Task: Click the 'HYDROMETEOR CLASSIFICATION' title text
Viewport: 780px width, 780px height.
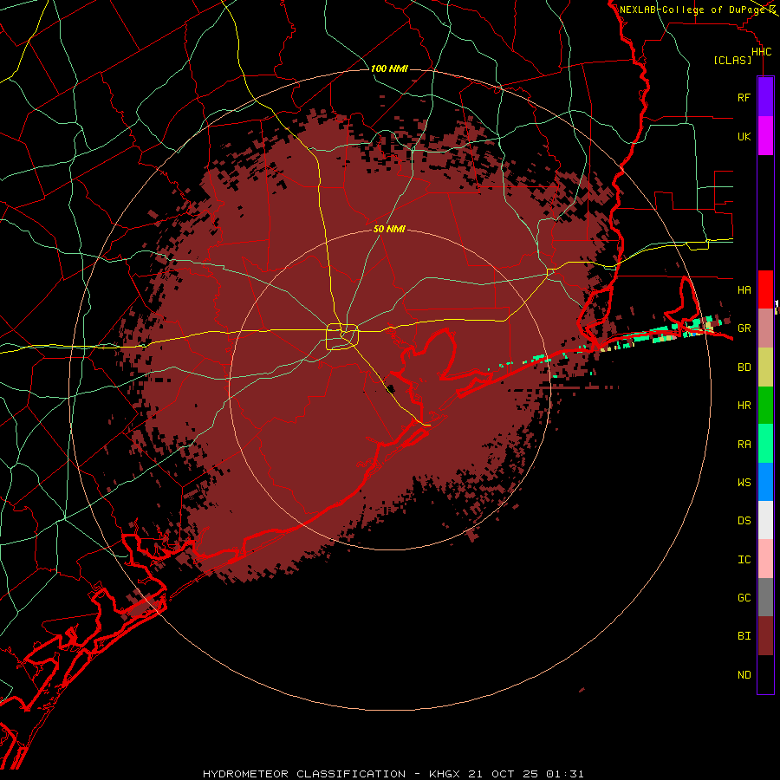Action: click(x=304, y=774)
